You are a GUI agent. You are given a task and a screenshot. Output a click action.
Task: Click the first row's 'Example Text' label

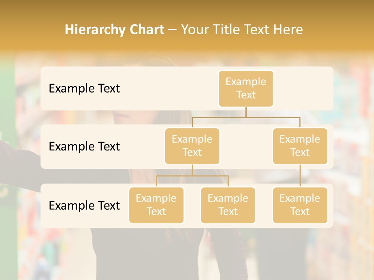[x=84, y=89]
